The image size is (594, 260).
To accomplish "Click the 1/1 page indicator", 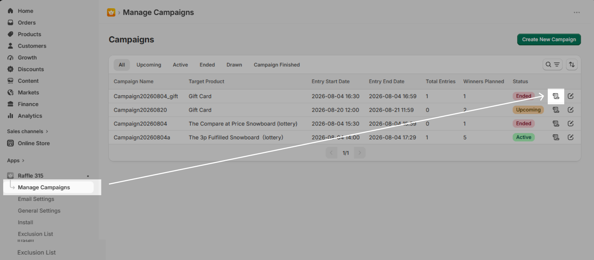I will [x=346, y=153].
